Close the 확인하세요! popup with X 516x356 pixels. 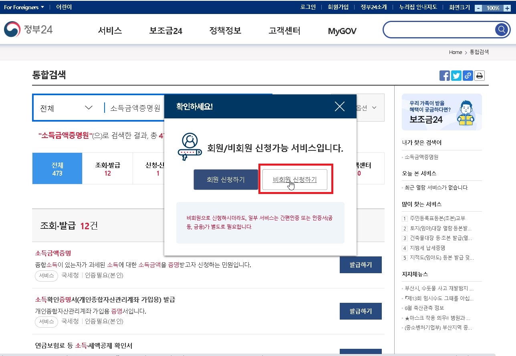339,106
